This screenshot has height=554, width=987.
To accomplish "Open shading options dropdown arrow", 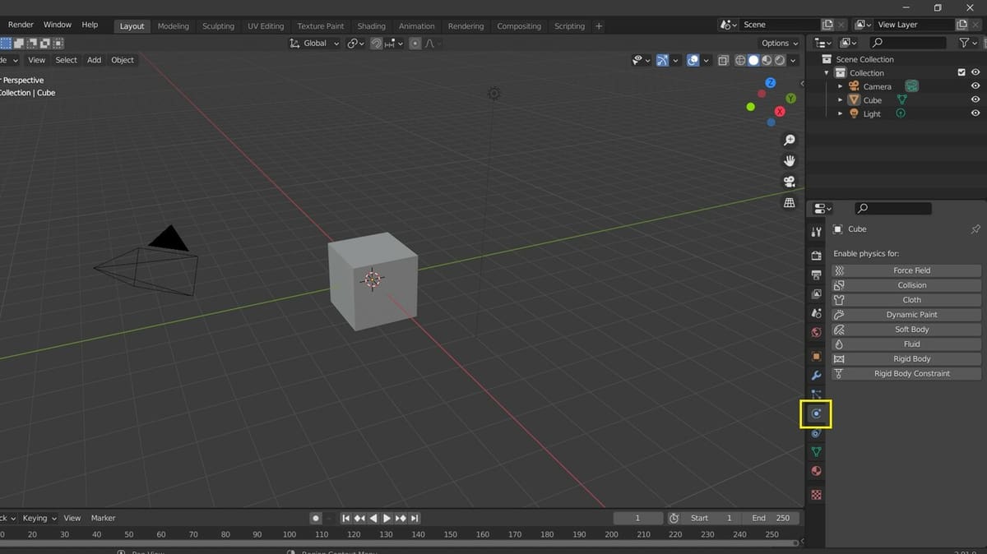I will pyautogui.click(x=793, y=60).
